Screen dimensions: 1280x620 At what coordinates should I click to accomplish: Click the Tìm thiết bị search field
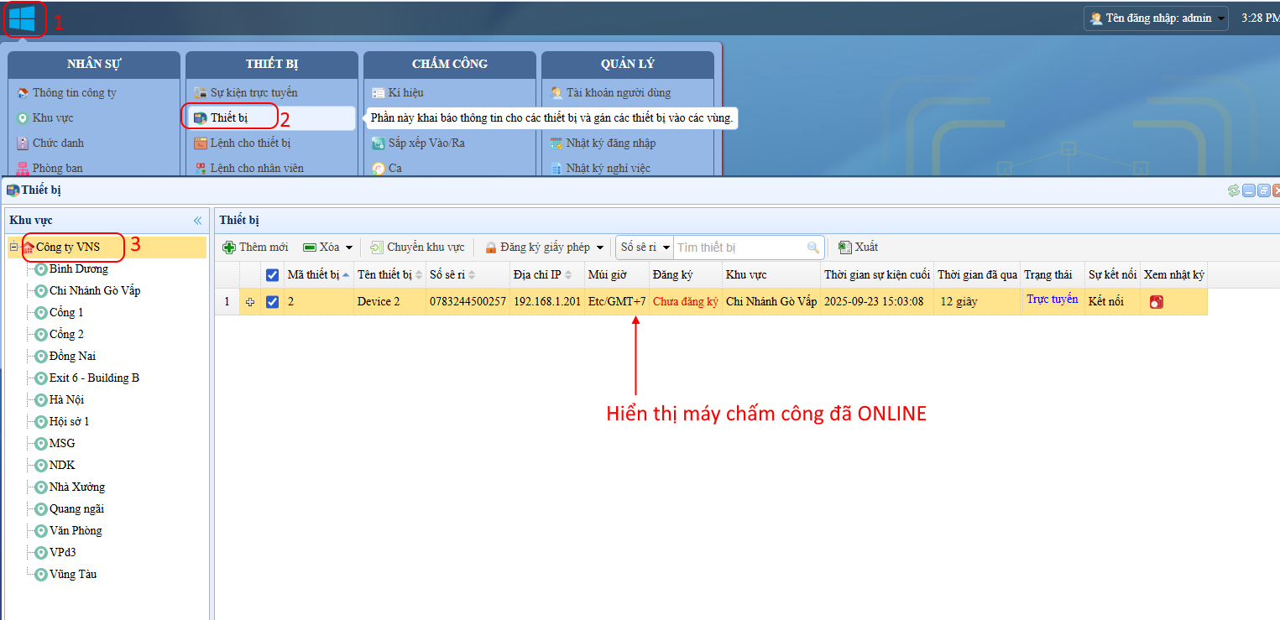739,247
